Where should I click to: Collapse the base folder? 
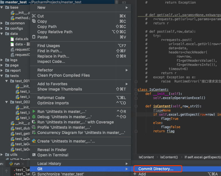[2, 7]
